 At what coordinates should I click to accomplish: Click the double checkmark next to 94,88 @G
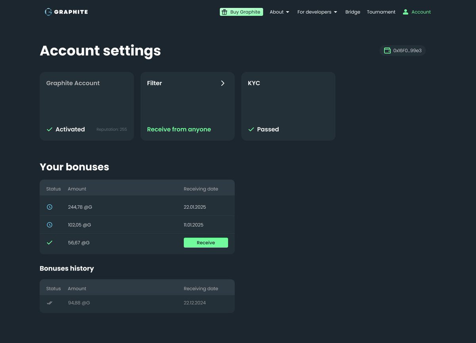(49, 303)
